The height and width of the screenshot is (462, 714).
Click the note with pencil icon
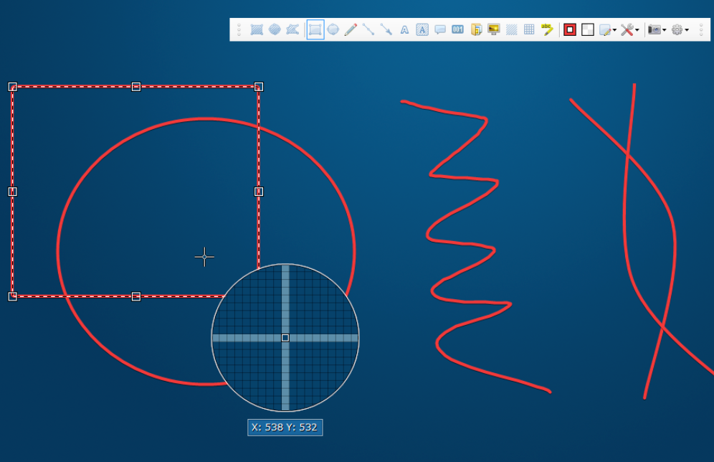(x=605, y=31)
